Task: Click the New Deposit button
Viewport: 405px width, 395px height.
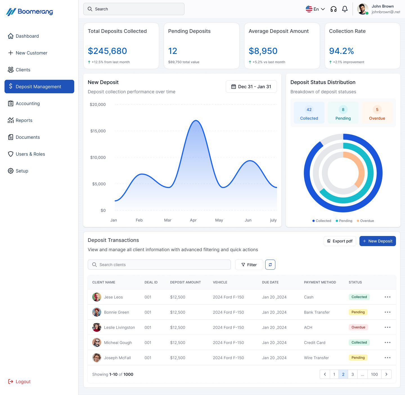Action: 377,241
